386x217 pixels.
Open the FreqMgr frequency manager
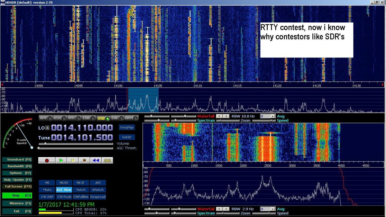(127, 127)
